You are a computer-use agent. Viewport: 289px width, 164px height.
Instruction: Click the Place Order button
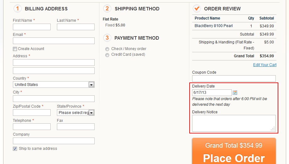(x=234, y=151)
